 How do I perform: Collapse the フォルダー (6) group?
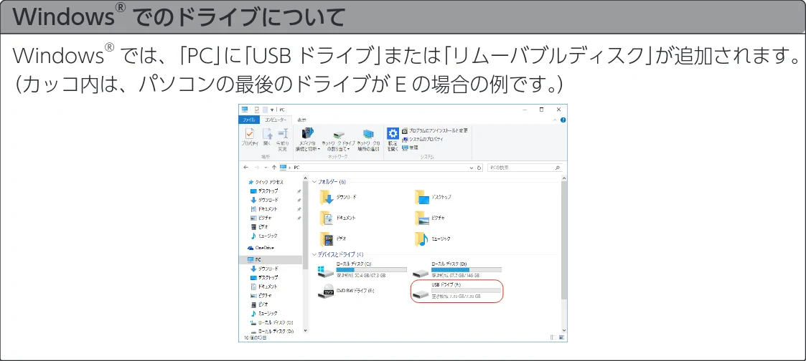pyautogui.click(x=314, y=182)
